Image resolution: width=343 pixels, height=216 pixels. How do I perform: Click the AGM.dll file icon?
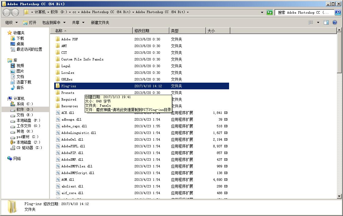58,180
